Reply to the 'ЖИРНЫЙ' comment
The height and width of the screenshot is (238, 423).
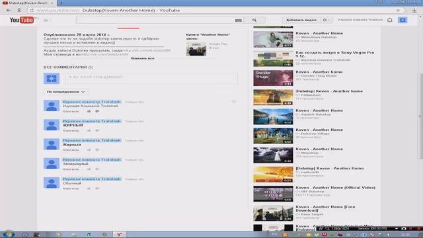point(71,131)
